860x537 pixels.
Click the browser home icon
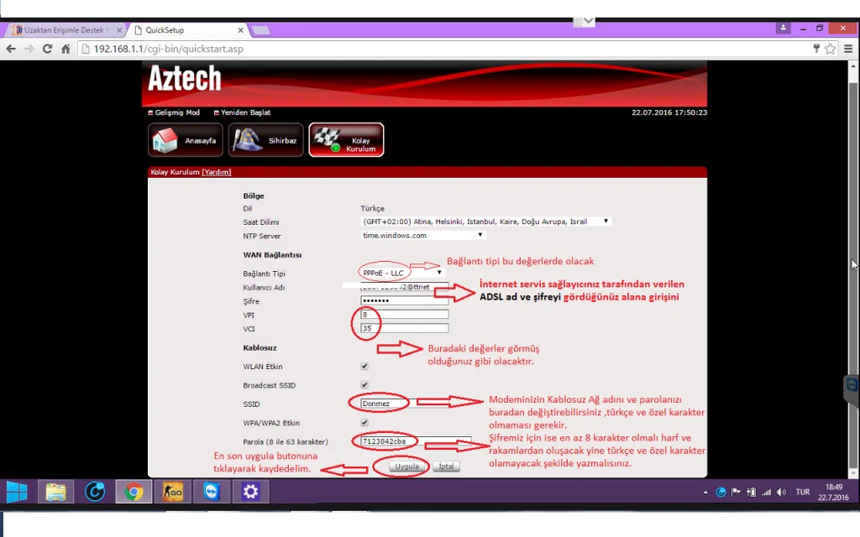click(x=66, y=49)
